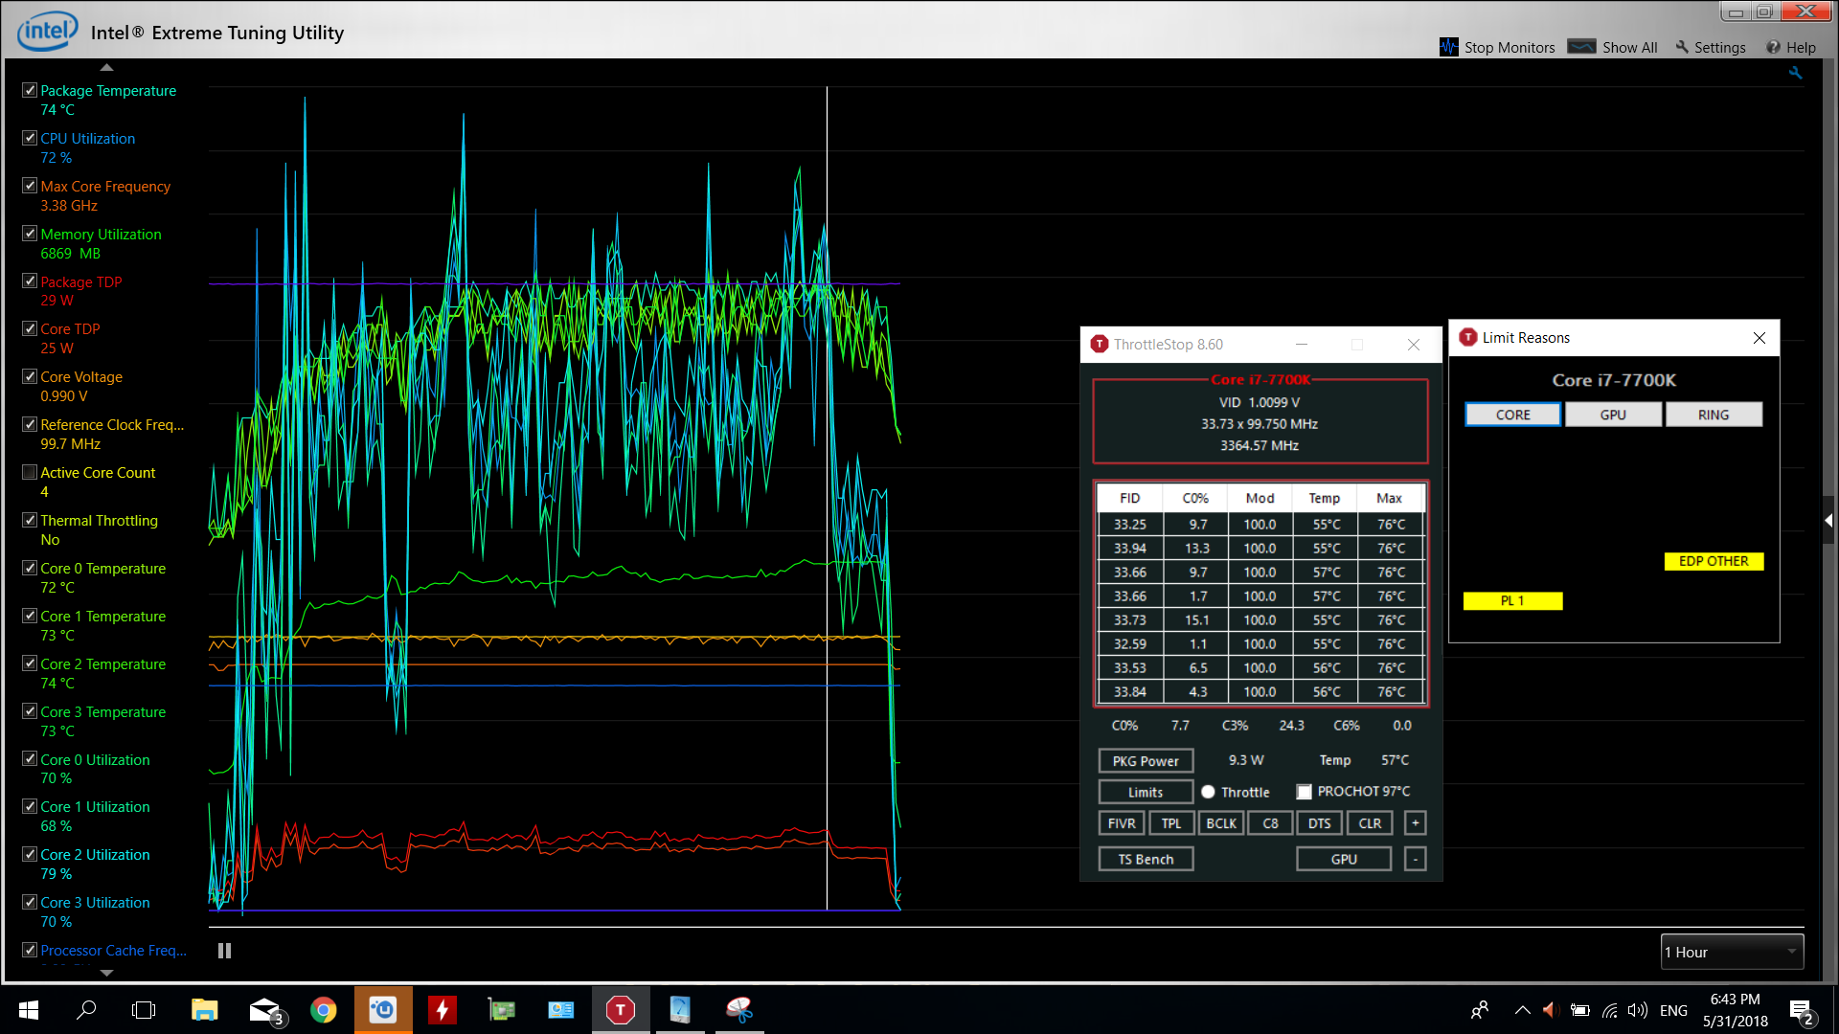The height and width of the screenshot is (1034, 1839).
Task: Click the PKG Power button
Action: pos(1146,761)
